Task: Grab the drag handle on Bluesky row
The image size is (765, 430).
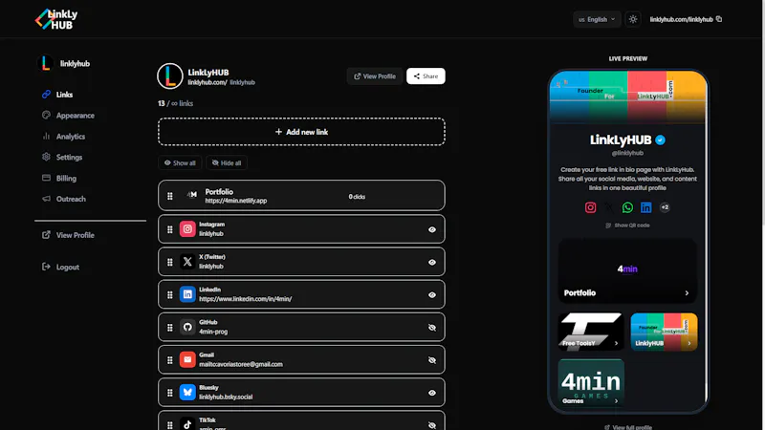Action: click(x=170, y=393)
